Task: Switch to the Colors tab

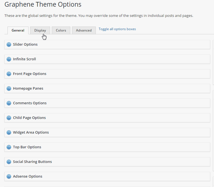Action: pyautogui.click(x=61, y=30)
